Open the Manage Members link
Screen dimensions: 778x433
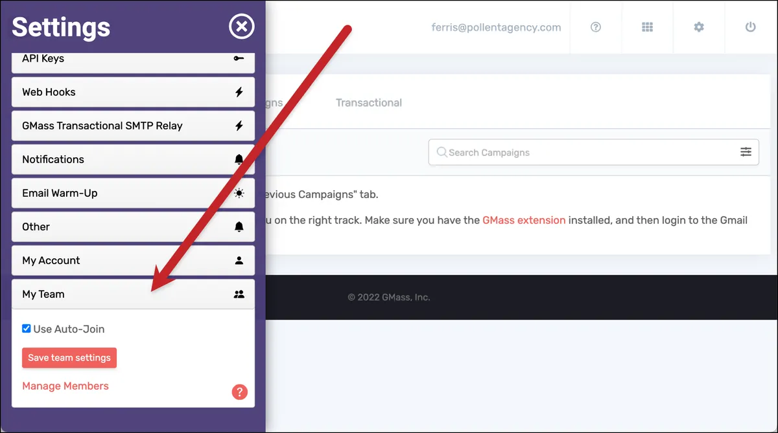(65, 386)
